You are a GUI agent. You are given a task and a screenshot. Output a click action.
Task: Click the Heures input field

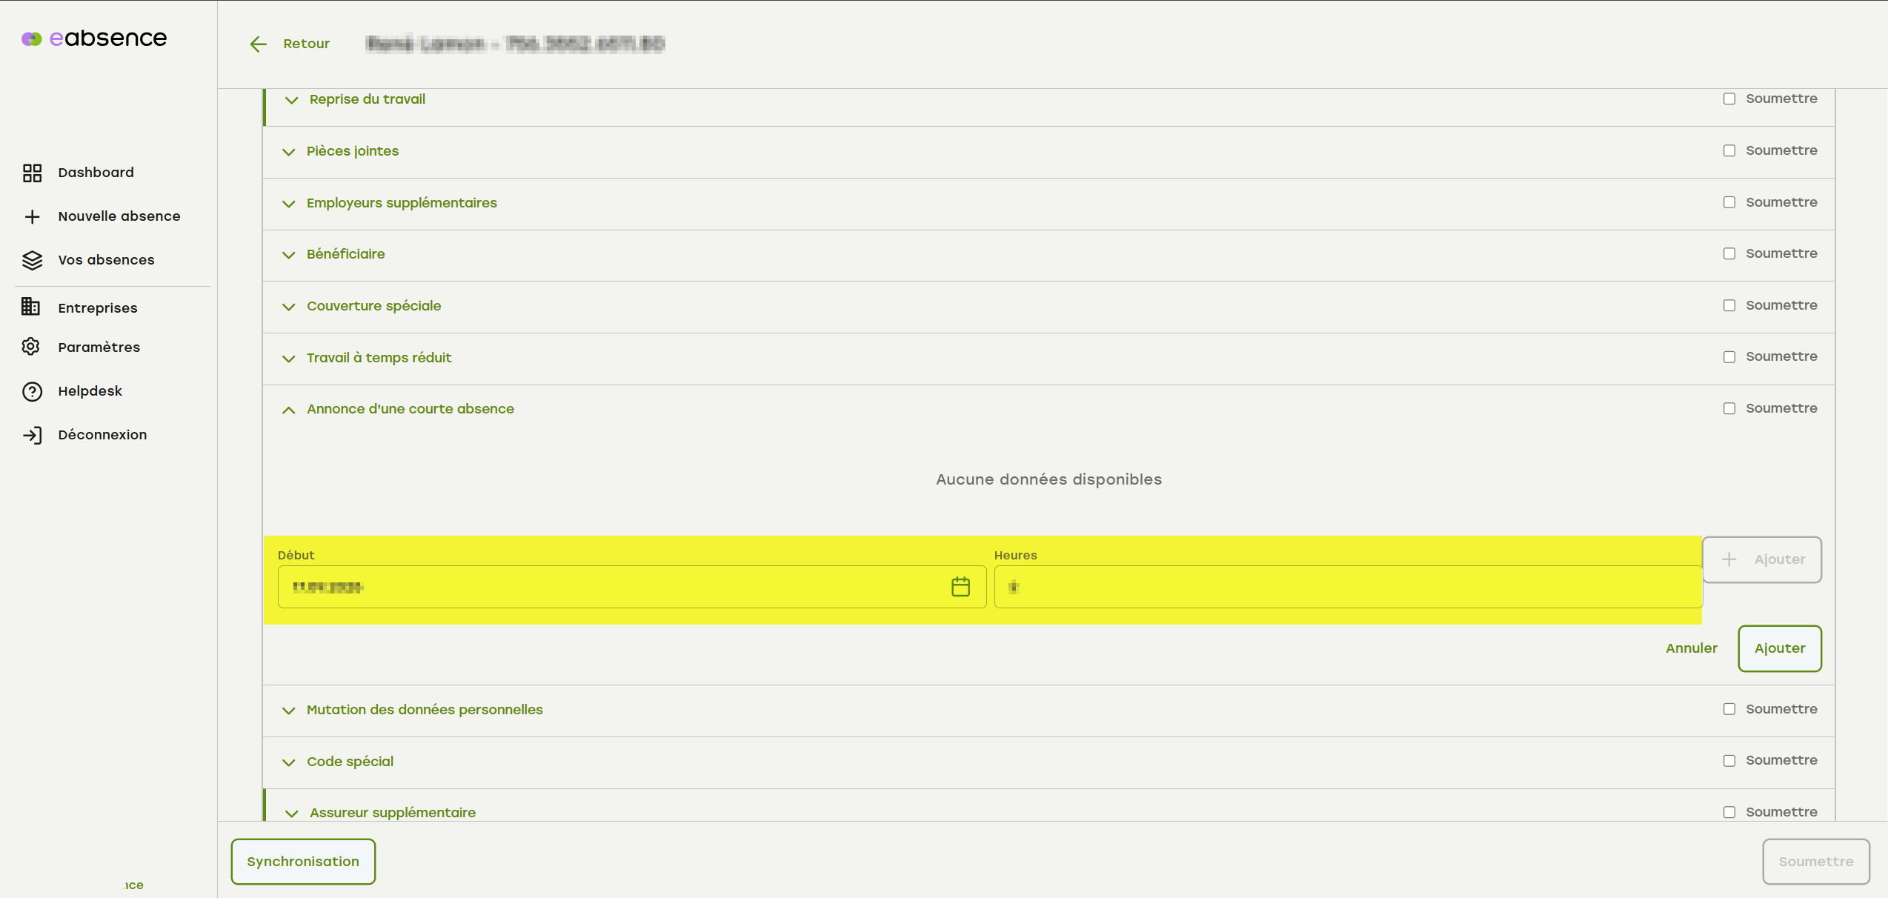[1349, 587]
